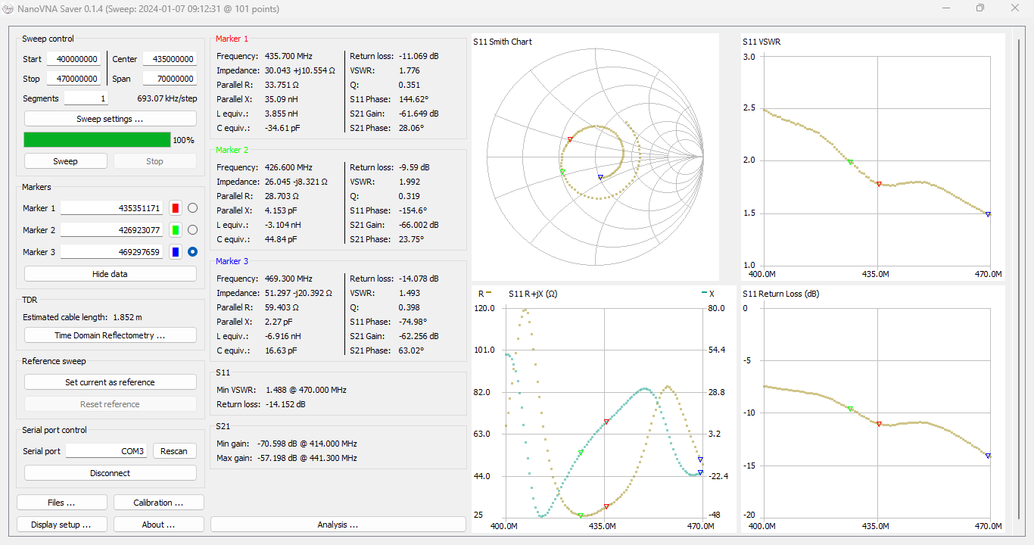Open the blue Marker 3 color swatch
Image resolution: width=1034 pixels, height=545 pixels.
pyautogui.click(x=175, y=252)
